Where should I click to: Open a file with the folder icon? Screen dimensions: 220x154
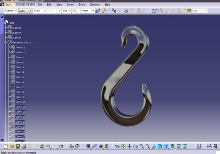pos(12,146)
